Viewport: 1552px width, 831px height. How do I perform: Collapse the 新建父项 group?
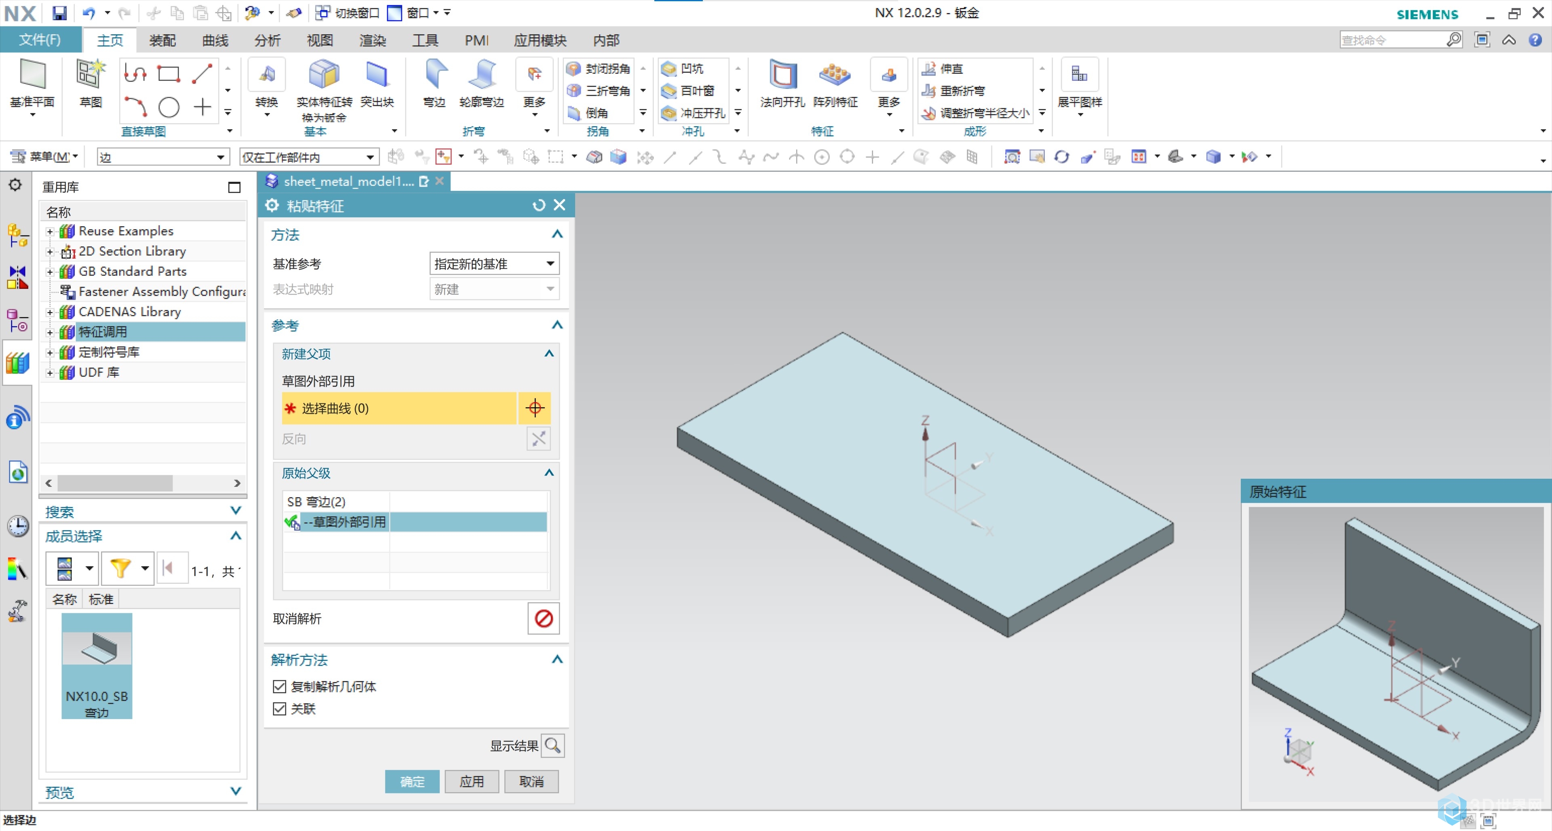(549, 353)
